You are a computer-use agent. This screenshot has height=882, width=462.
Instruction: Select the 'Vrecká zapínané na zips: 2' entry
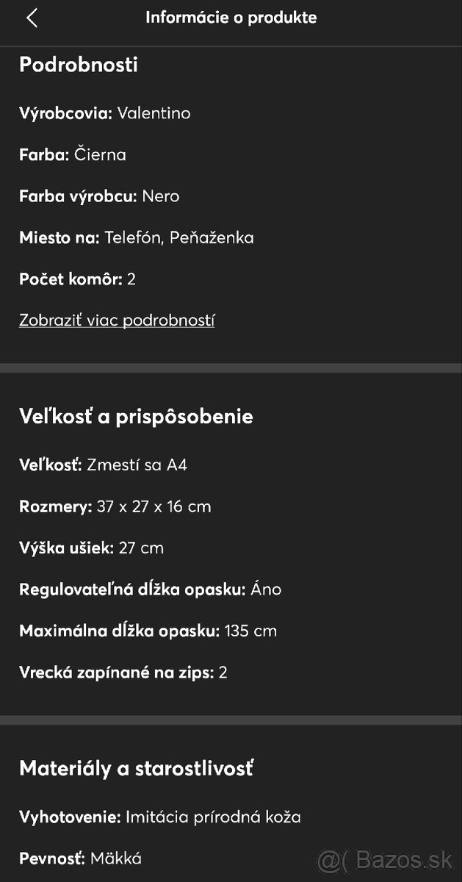(x=120, y=672)
